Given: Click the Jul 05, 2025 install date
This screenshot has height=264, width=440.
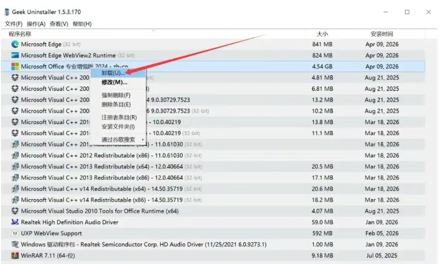Looking at the screenshot, I should coord(382,256).
